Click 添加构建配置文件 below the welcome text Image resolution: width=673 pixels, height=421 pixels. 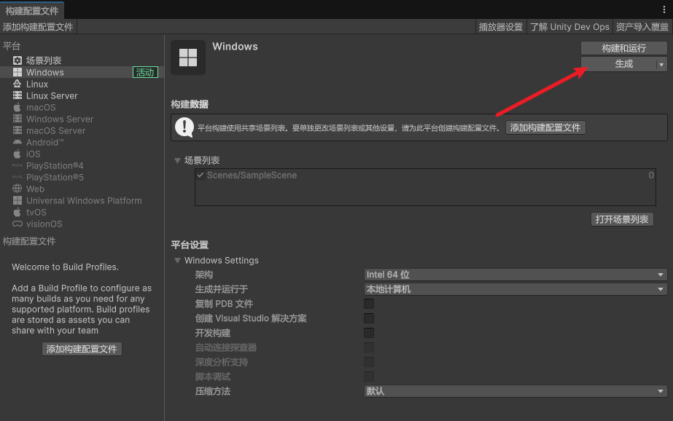pyautogui.click(x=82, y=349)
